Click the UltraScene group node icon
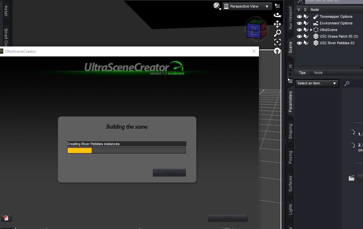 coord(316,30)
